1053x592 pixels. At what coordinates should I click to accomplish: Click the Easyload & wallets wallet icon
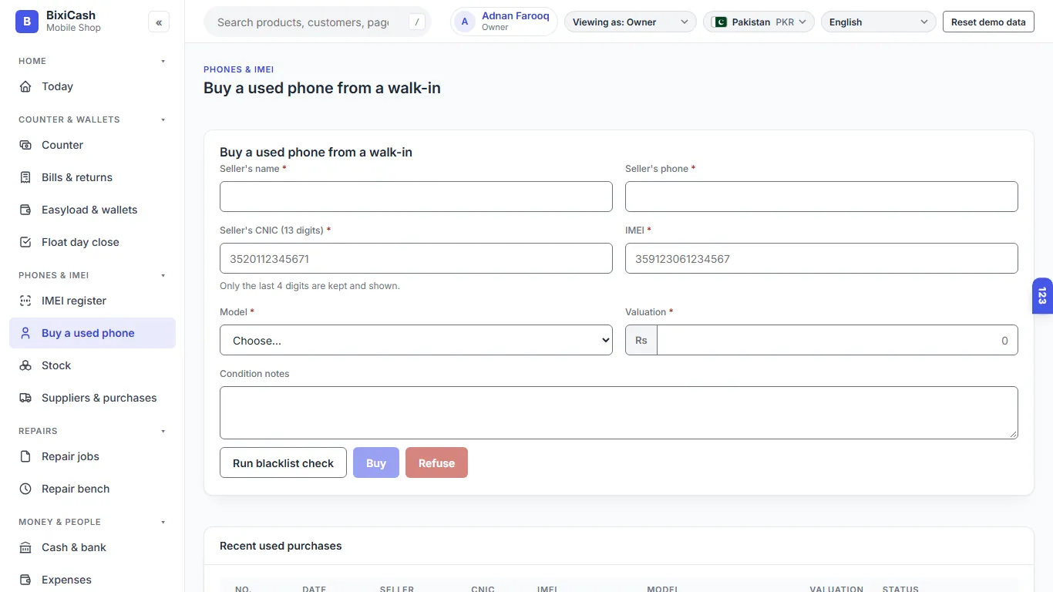[x=25, y=210]
